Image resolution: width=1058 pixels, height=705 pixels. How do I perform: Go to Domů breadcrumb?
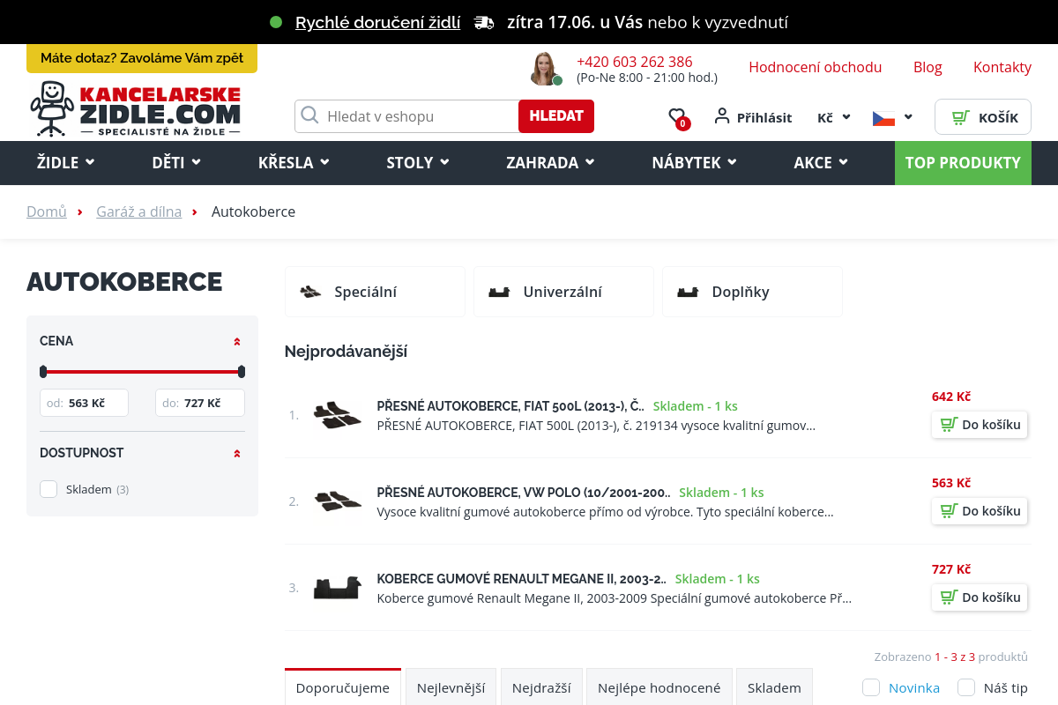pyautogui.click(x=47, y=211)
